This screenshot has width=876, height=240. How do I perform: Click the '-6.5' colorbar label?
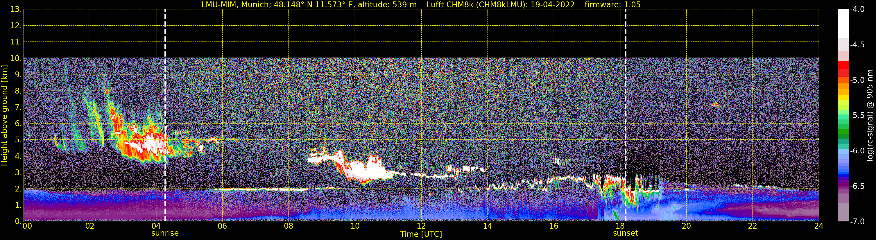[x=857, y=186]
